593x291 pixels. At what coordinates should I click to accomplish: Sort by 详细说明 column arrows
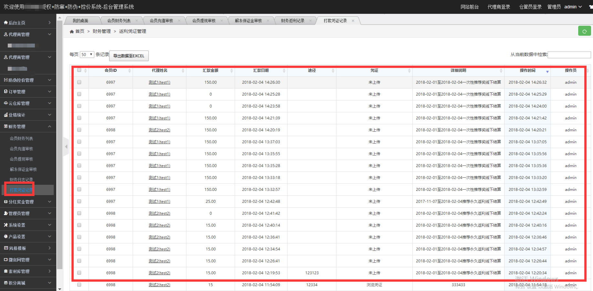pyautogui.click(x=501, y=71)
